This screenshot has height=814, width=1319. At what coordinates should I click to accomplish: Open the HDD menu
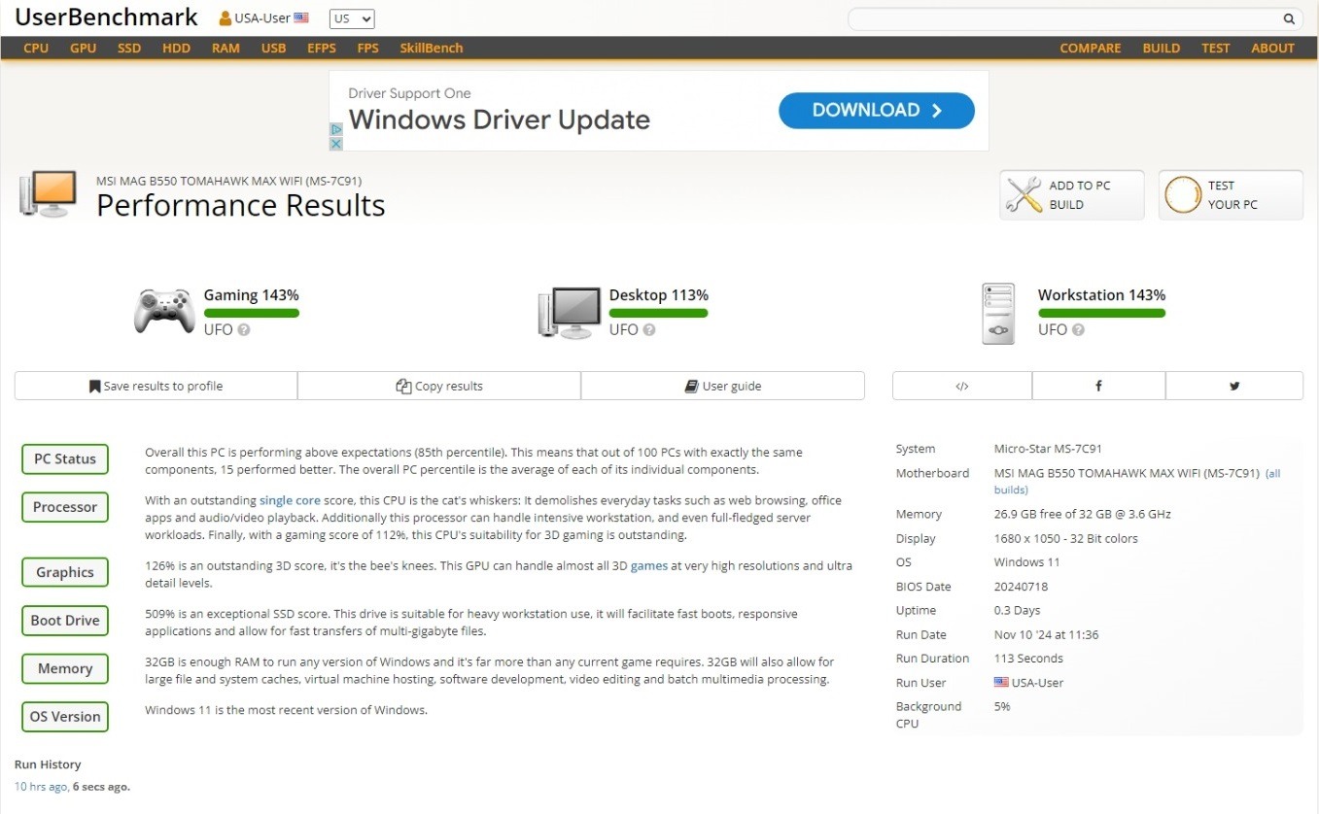click(176, 48)
